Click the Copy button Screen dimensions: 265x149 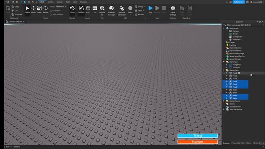[15, 7]
